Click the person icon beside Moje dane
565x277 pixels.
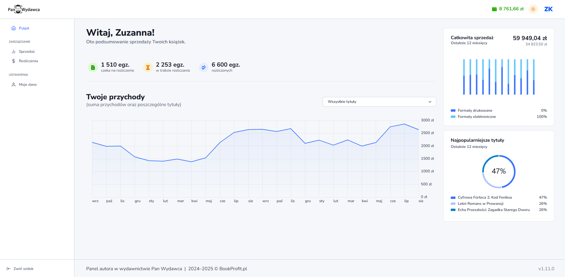[14, 85]
